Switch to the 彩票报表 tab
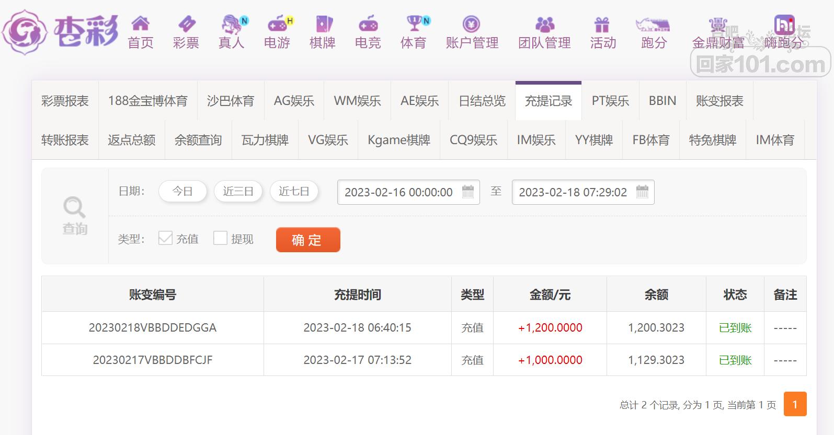The image size is (834, 435). [x=65, y=101]
